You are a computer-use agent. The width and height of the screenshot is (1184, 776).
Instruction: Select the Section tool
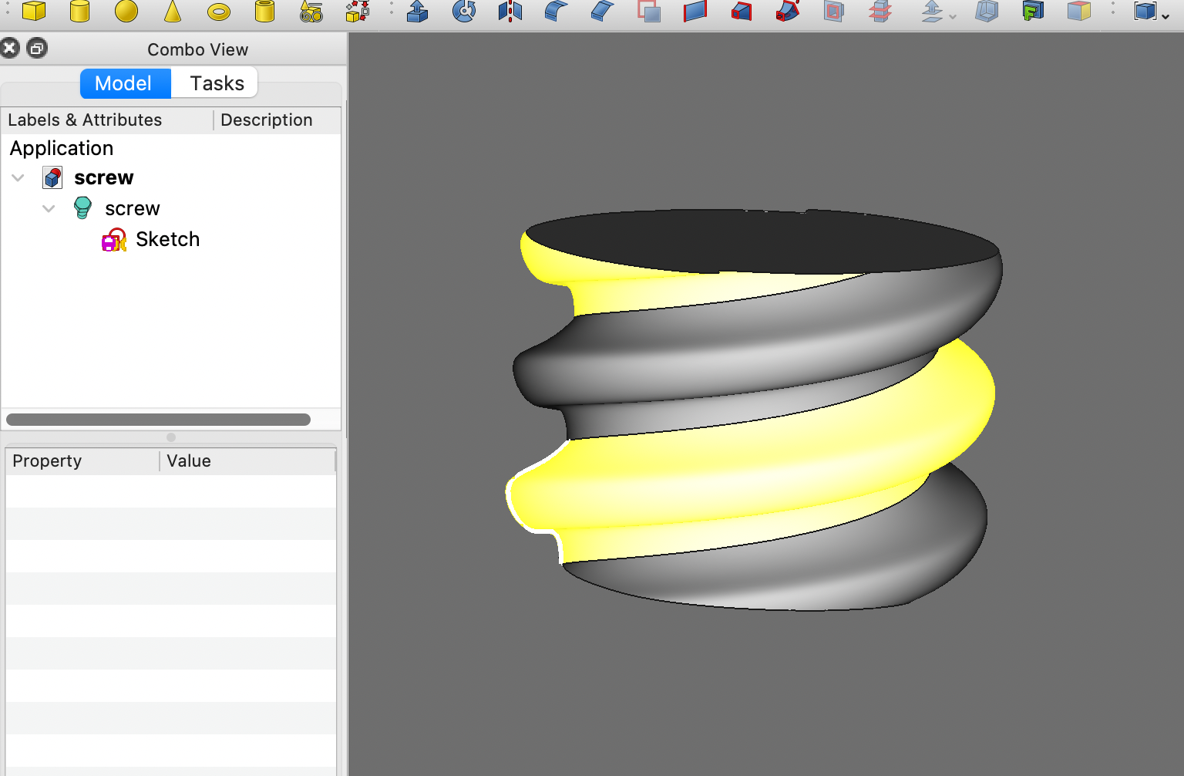click(834, 11)
